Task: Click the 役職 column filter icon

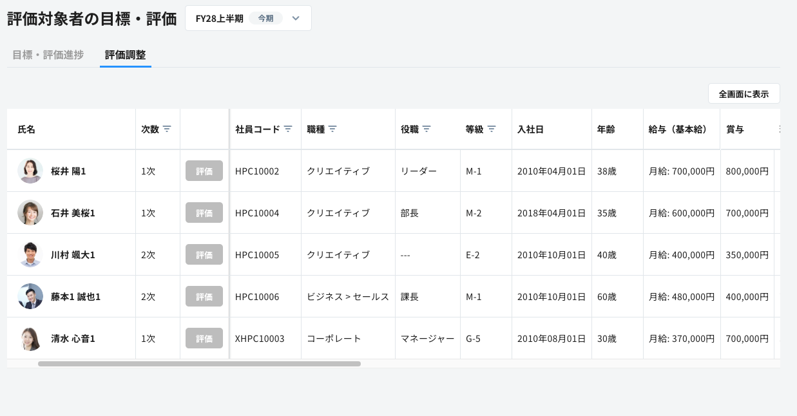Action: click(x=427, y=129)
